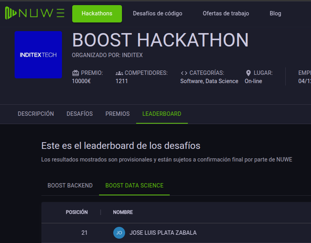Click Organizado por: Inditex text
Image resolution: width=311 pixels, height=243 pixels.
tap(107, 55)
